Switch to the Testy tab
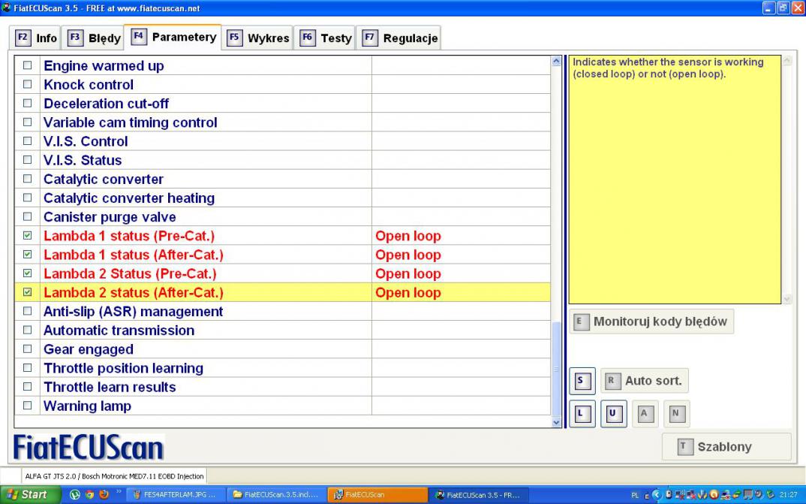Viewport: 806px width, 504px height. click(325, 38)
